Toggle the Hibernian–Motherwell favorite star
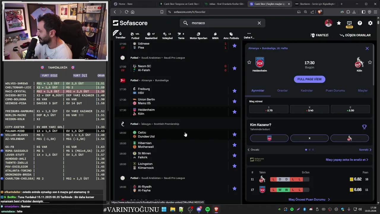The height and width of the screenshot is (214, 380). (x=235, y=145)
